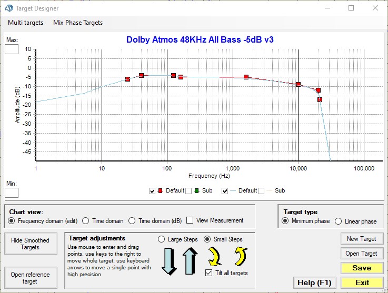Viewport: 388px width, 293px height.
Task: Click the Hide Smoothed Targets button
Action: coord(30,244)
